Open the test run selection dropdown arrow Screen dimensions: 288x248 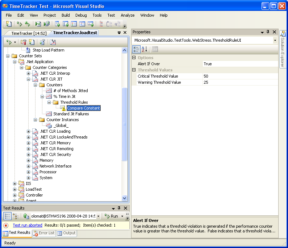[99, 216]
